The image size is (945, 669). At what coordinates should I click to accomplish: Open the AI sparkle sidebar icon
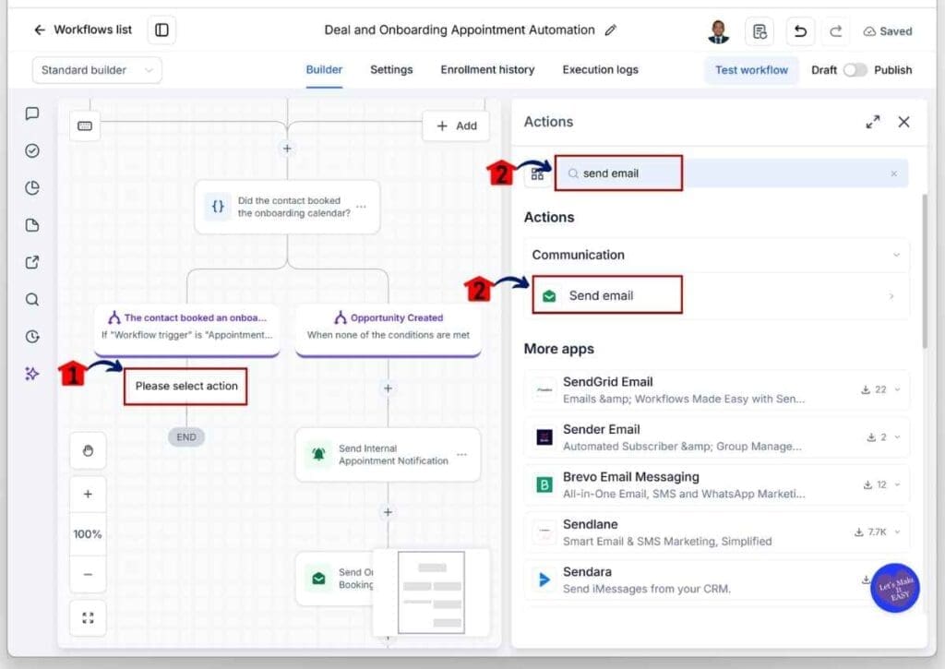point(32,374)
